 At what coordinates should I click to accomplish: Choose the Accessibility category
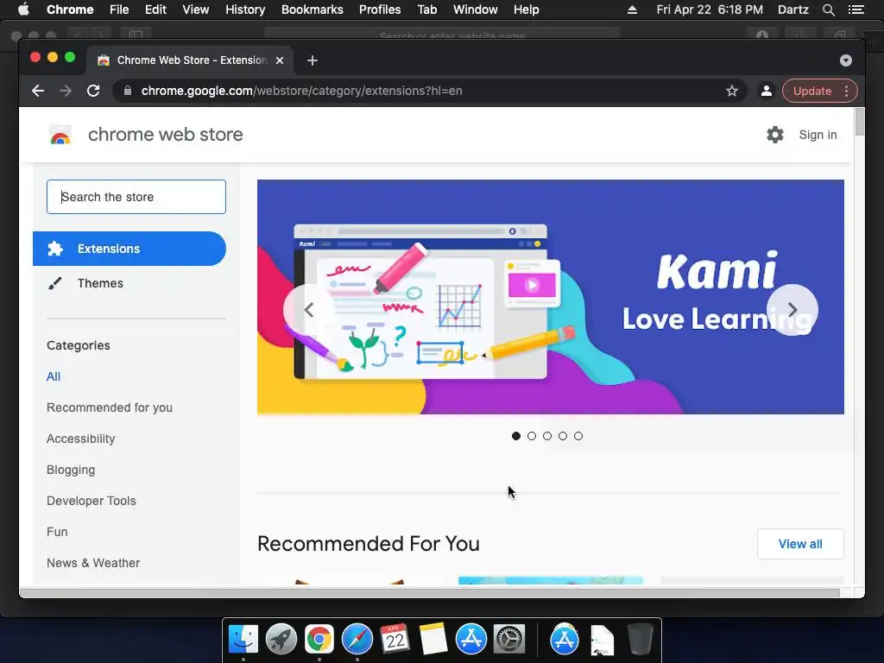(x=80, y=439)
